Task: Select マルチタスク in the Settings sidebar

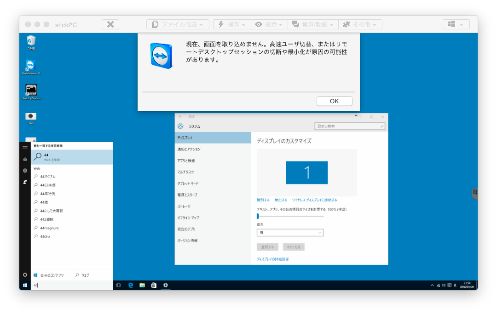Action: [213, 172]
